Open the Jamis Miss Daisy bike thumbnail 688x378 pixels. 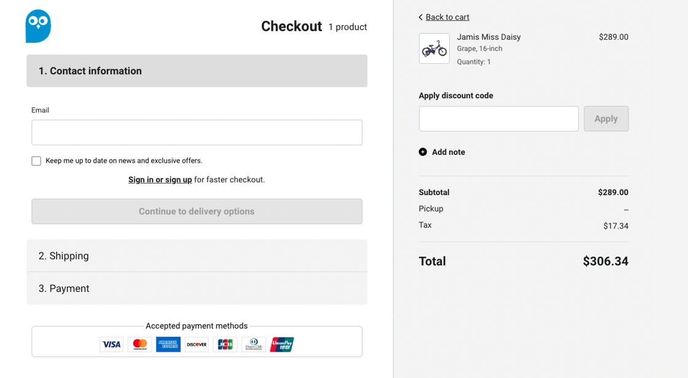coord(434,48)
